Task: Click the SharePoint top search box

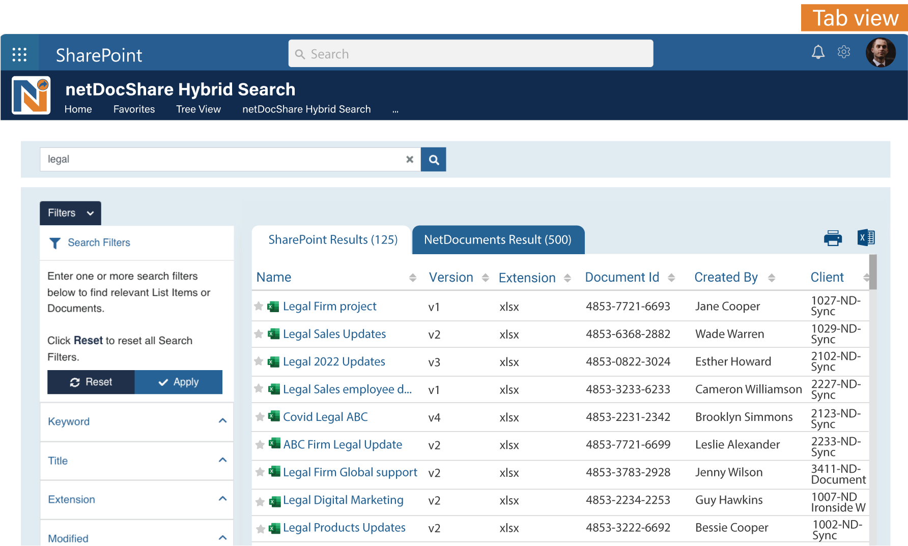Action: pos(471,53)
